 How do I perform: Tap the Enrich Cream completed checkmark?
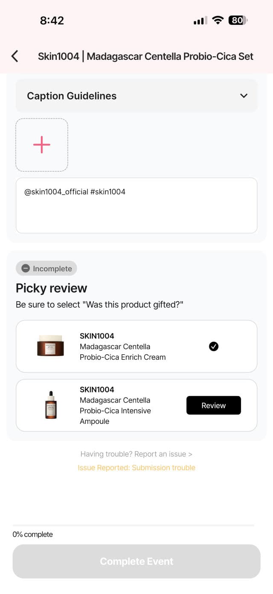214,347
